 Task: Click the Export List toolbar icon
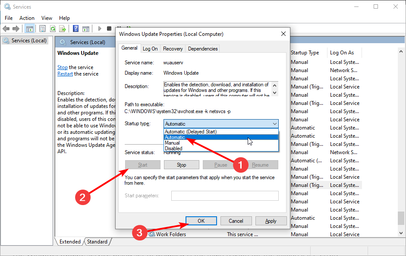tap(63, 28)
